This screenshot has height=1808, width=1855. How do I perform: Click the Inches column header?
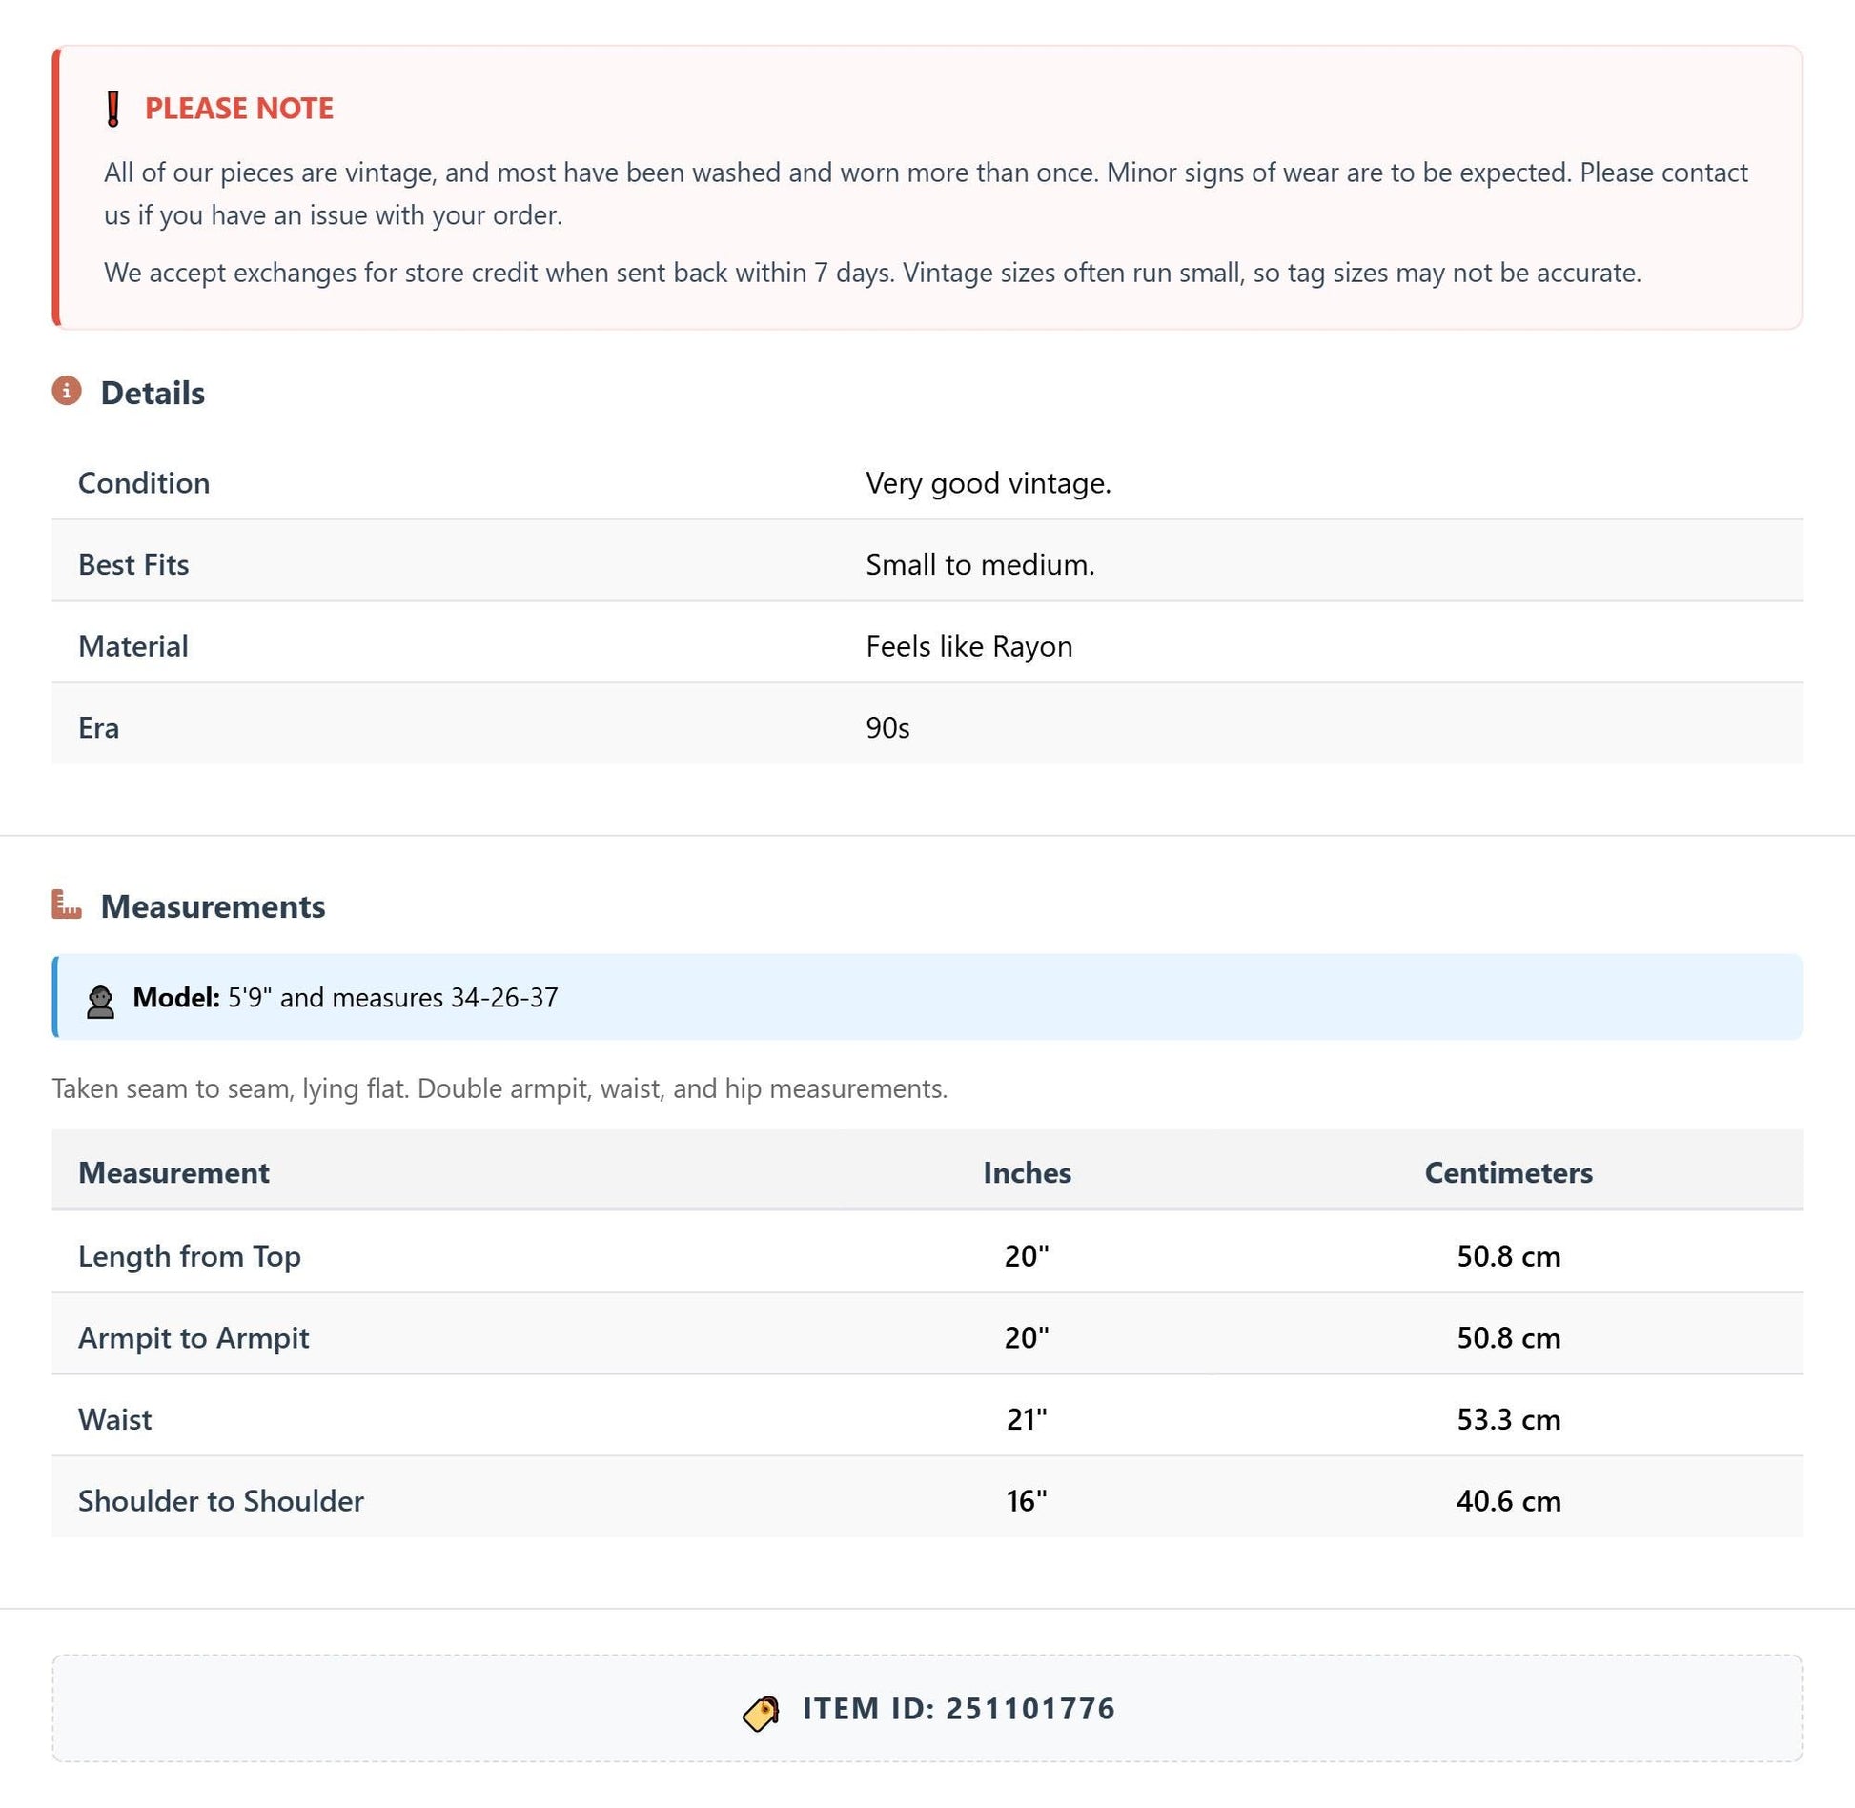(x=1027, y=1172)
